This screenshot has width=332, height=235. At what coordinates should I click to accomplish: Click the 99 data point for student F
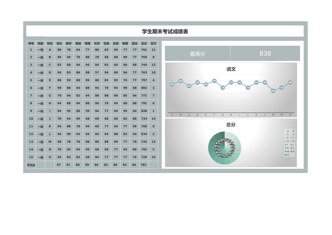pyautogui.click(x=214, y=81)
